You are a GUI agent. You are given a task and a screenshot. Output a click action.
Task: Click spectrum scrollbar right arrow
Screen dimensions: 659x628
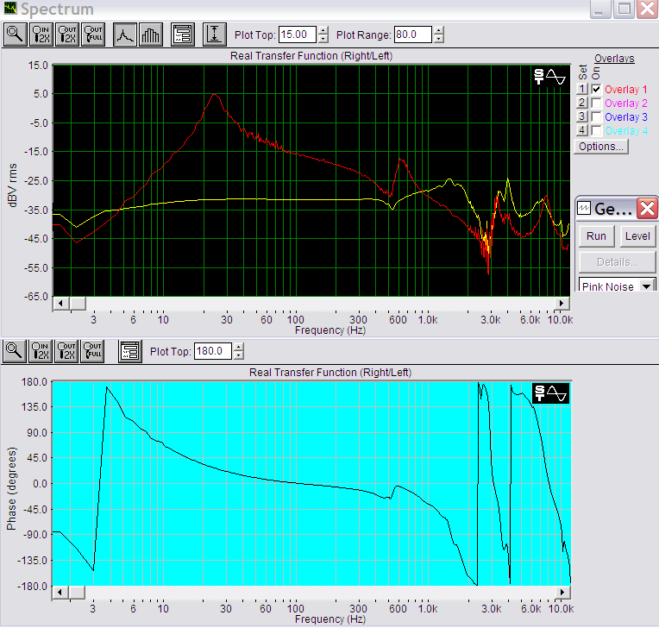coord(562,303)
